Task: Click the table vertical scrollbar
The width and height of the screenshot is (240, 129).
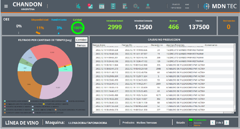Action: click(x=235, y=78)
